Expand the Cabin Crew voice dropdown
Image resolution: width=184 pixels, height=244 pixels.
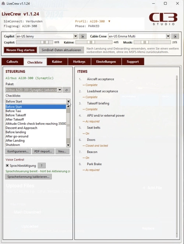click(168, 36)
